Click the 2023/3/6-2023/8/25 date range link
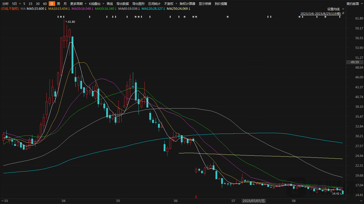Screen dimensions: 364x204 [x=320, y=14]
